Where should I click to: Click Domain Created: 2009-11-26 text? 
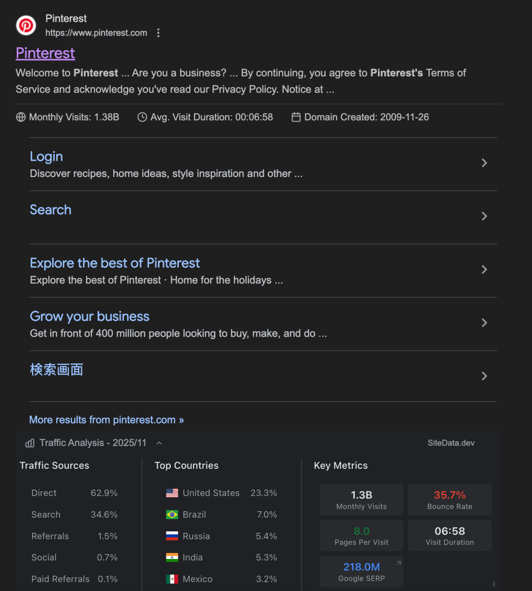366,117
